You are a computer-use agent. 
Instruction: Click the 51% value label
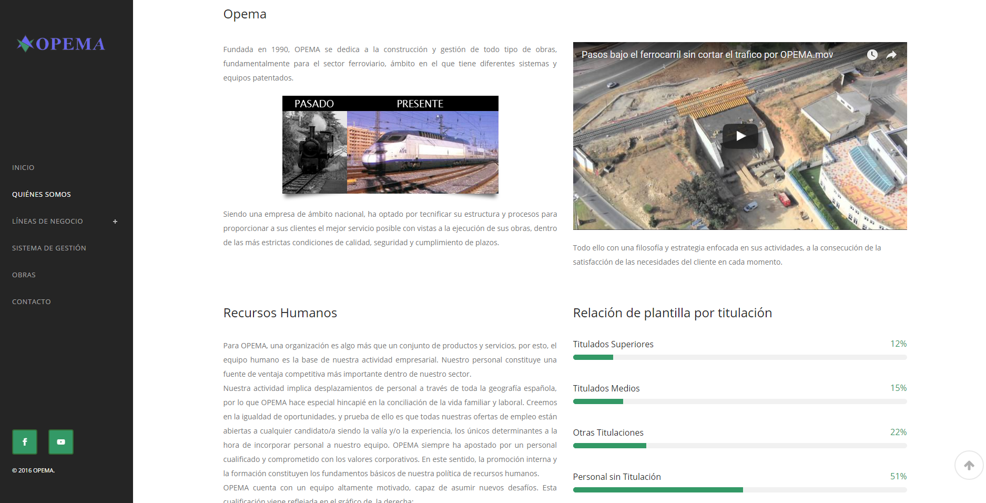(898, 476)
